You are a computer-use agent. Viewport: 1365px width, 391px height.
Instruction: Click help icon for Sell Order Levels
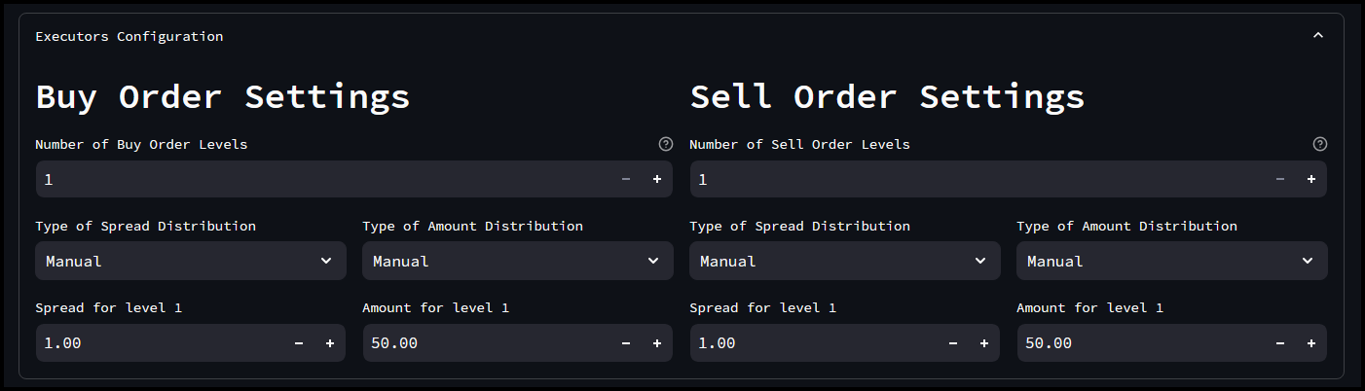1319,144
